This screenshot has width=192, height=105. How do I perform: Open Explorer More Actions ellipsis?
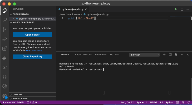(x=51, y=9)
